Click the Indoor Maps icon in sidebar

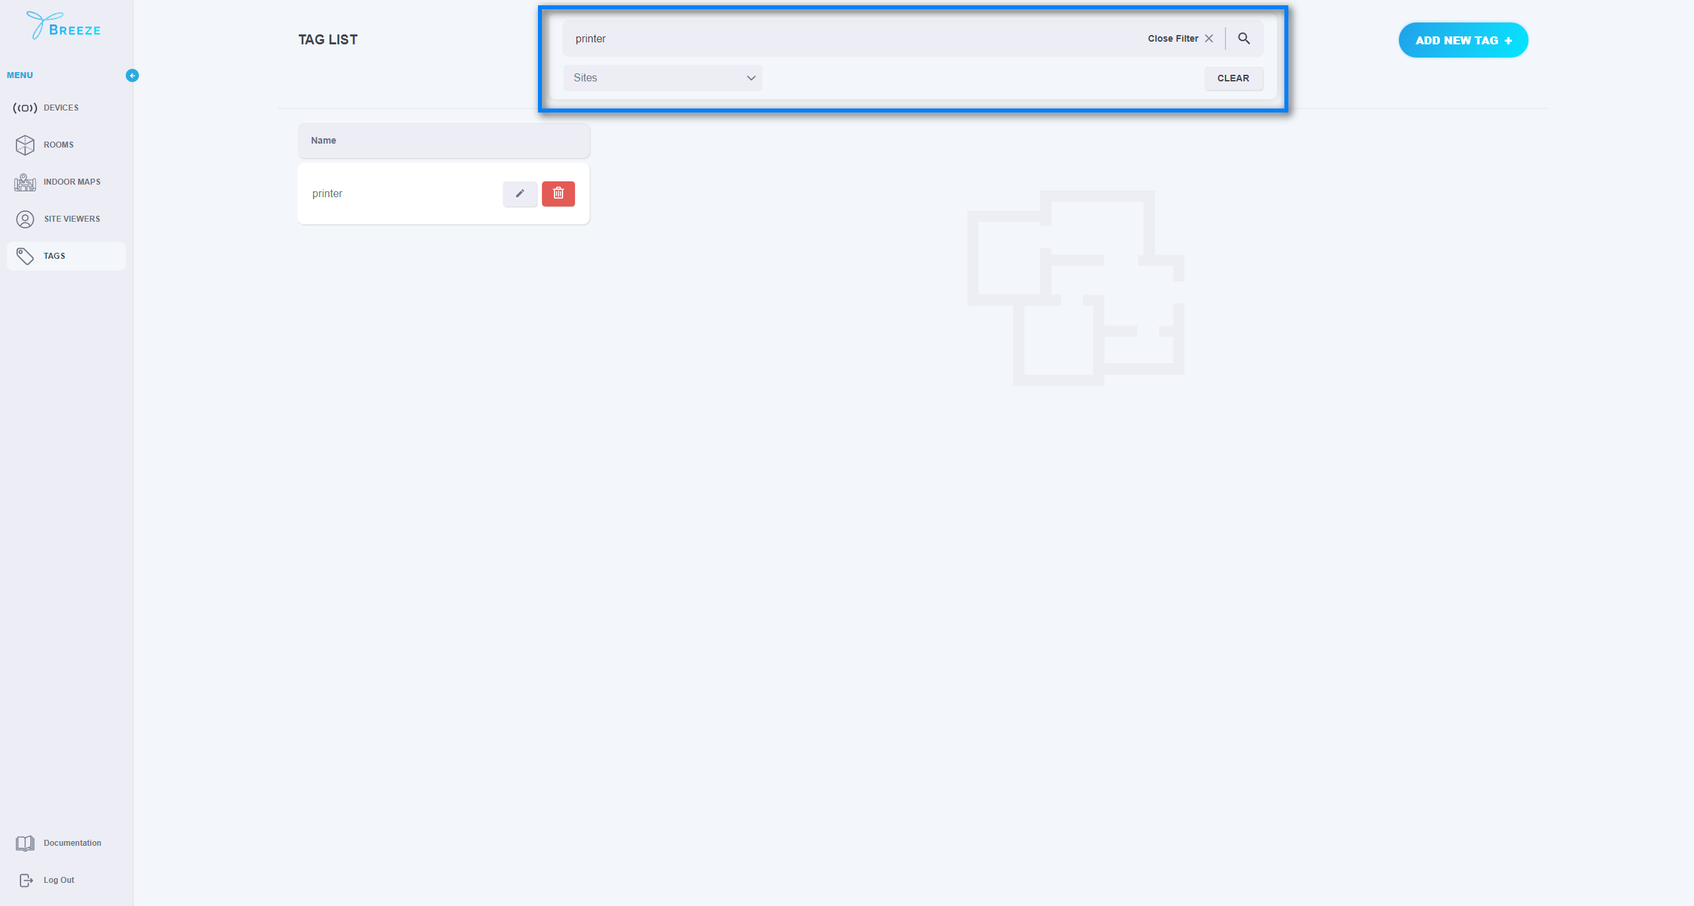coord(24,181)
